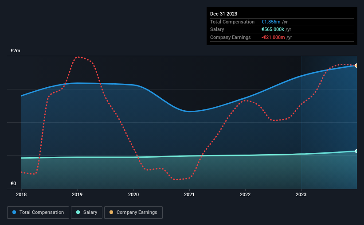
Task: Toggle the Salary legend button
Action: [x=86, y=213]
